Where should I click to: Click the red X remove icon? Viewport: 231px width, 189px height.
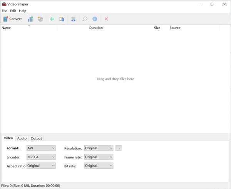[106, 19]
